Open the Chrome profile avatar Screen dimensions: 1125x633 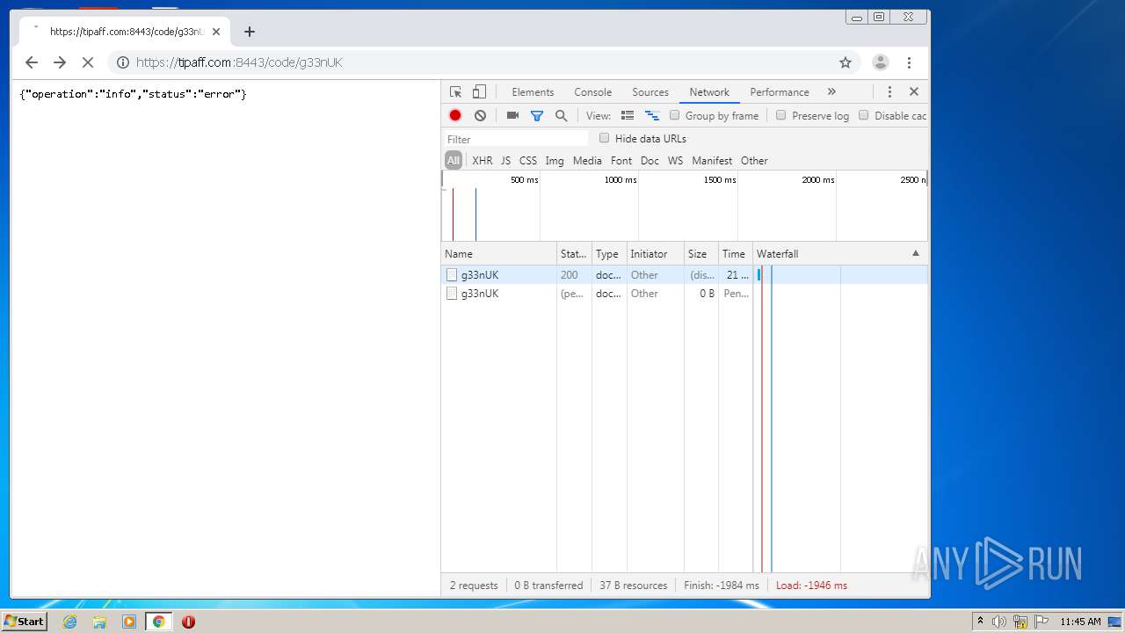point(880,62)
